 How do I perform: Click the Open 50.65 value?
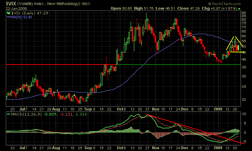(x=121, y=9)
